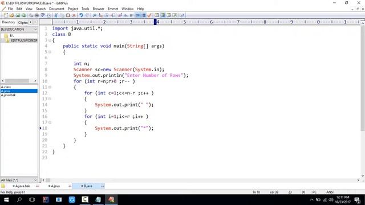The width and height of the screenshot is (365, 205).
Task: Select the EDITPLUSWORKSPACE folder in the tree
Action: (x=24, y=40)
